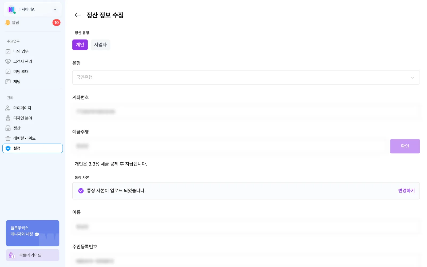Open 채팅 sidebar menu

[x=33, y=82]
